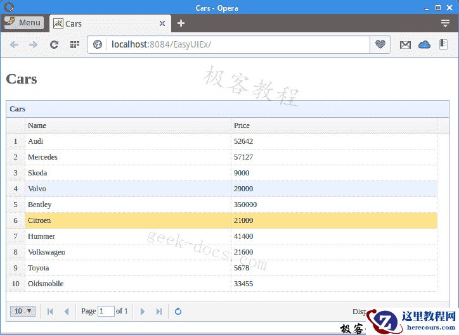Bookmark the page with the heart icon
This screenshot has height=335, width=459.
tap(380, 44)
